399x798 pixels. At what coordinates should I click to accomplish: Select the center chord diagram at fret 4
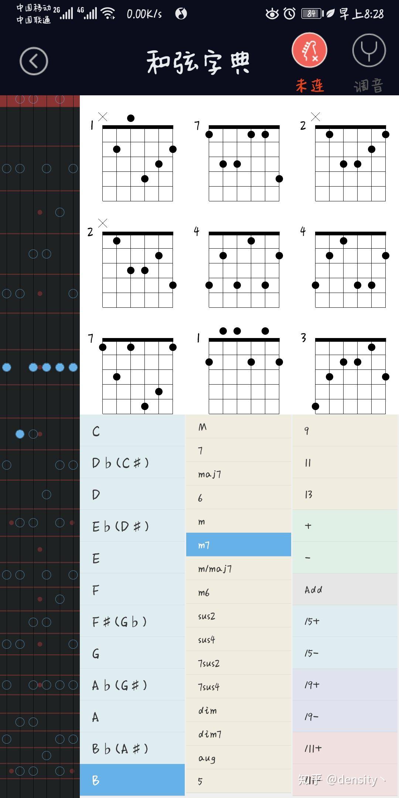pos(239,267)
